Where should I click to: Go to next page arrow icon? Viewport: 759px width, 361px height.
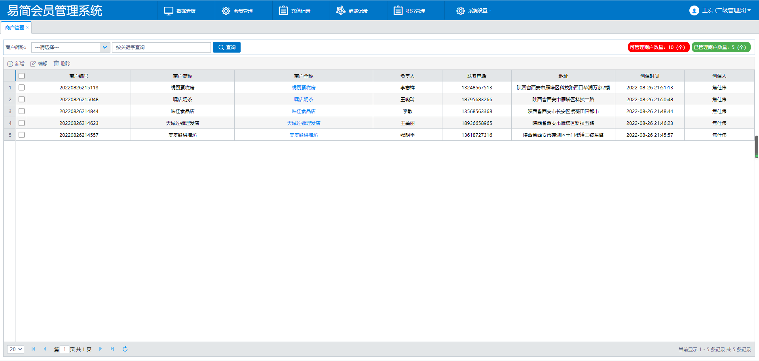coord(101,349)
